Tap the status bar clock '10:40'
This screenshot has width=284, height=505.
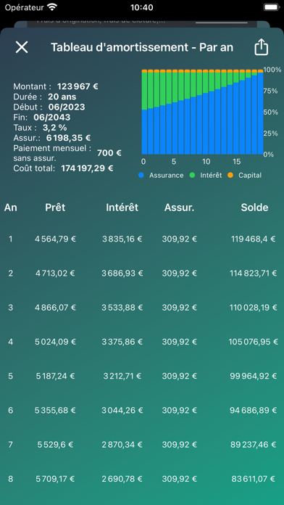point(142,7)
